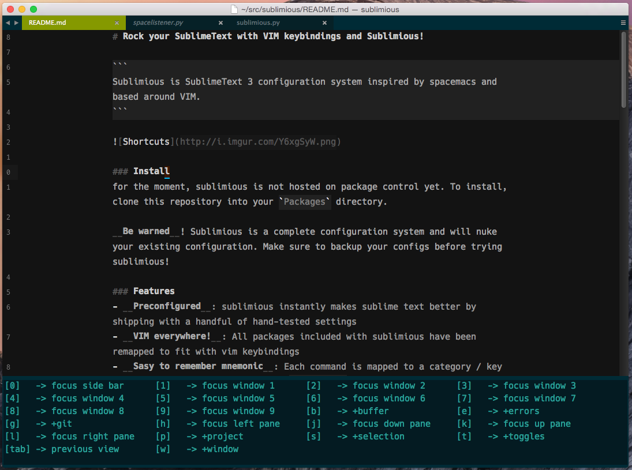The width and height of the screenshot is (632, 470).
Task: Click the line 'Sublimious is SublimeText 3 configuration'
Action: coord(305,82)
